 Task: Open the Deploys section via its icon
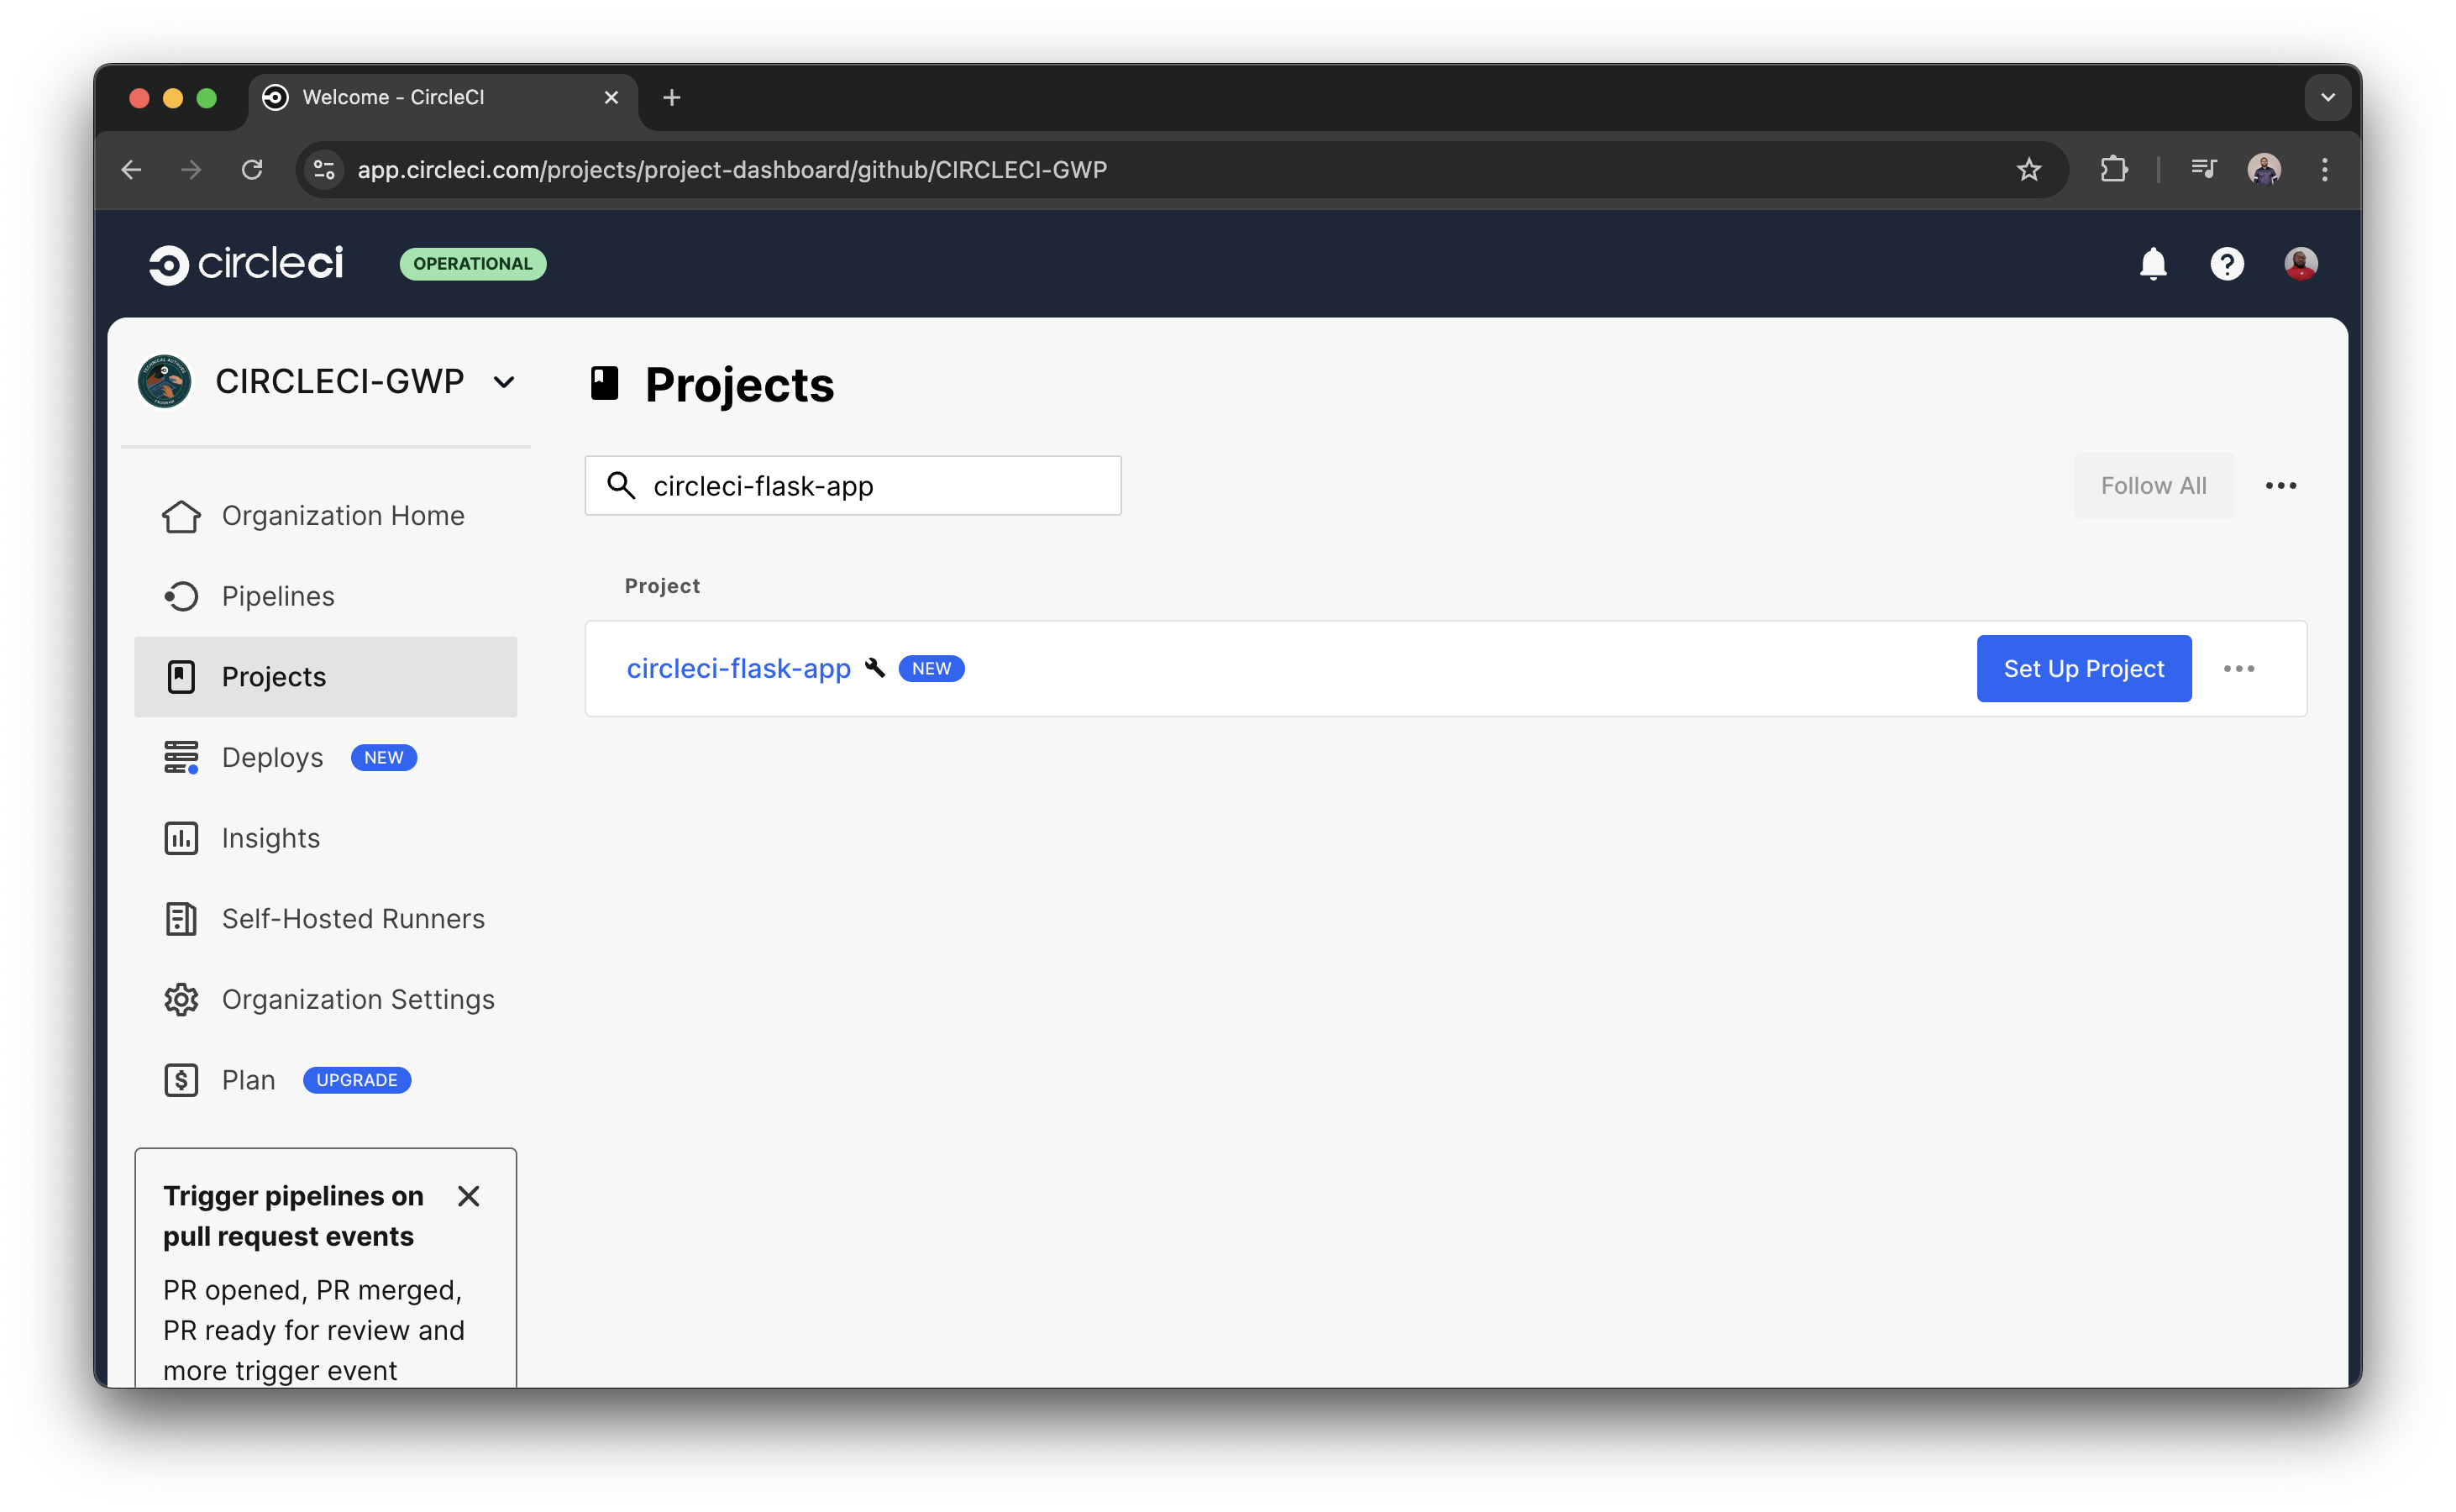[181, 757]
